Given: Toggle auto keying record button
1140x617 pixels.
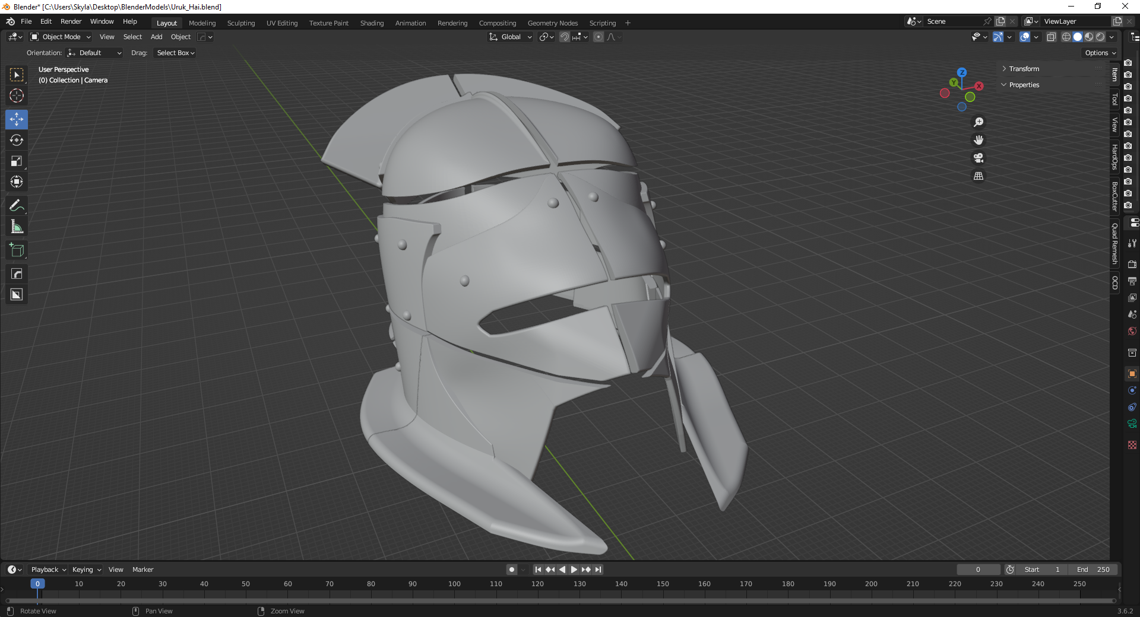Looking at the screenshot, I should 512,570.
